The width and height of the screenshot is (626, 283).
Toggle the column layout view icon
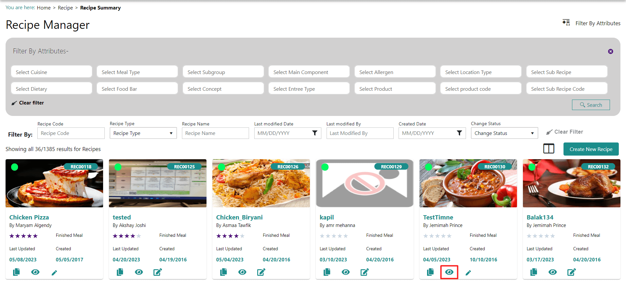coord(548,149)
